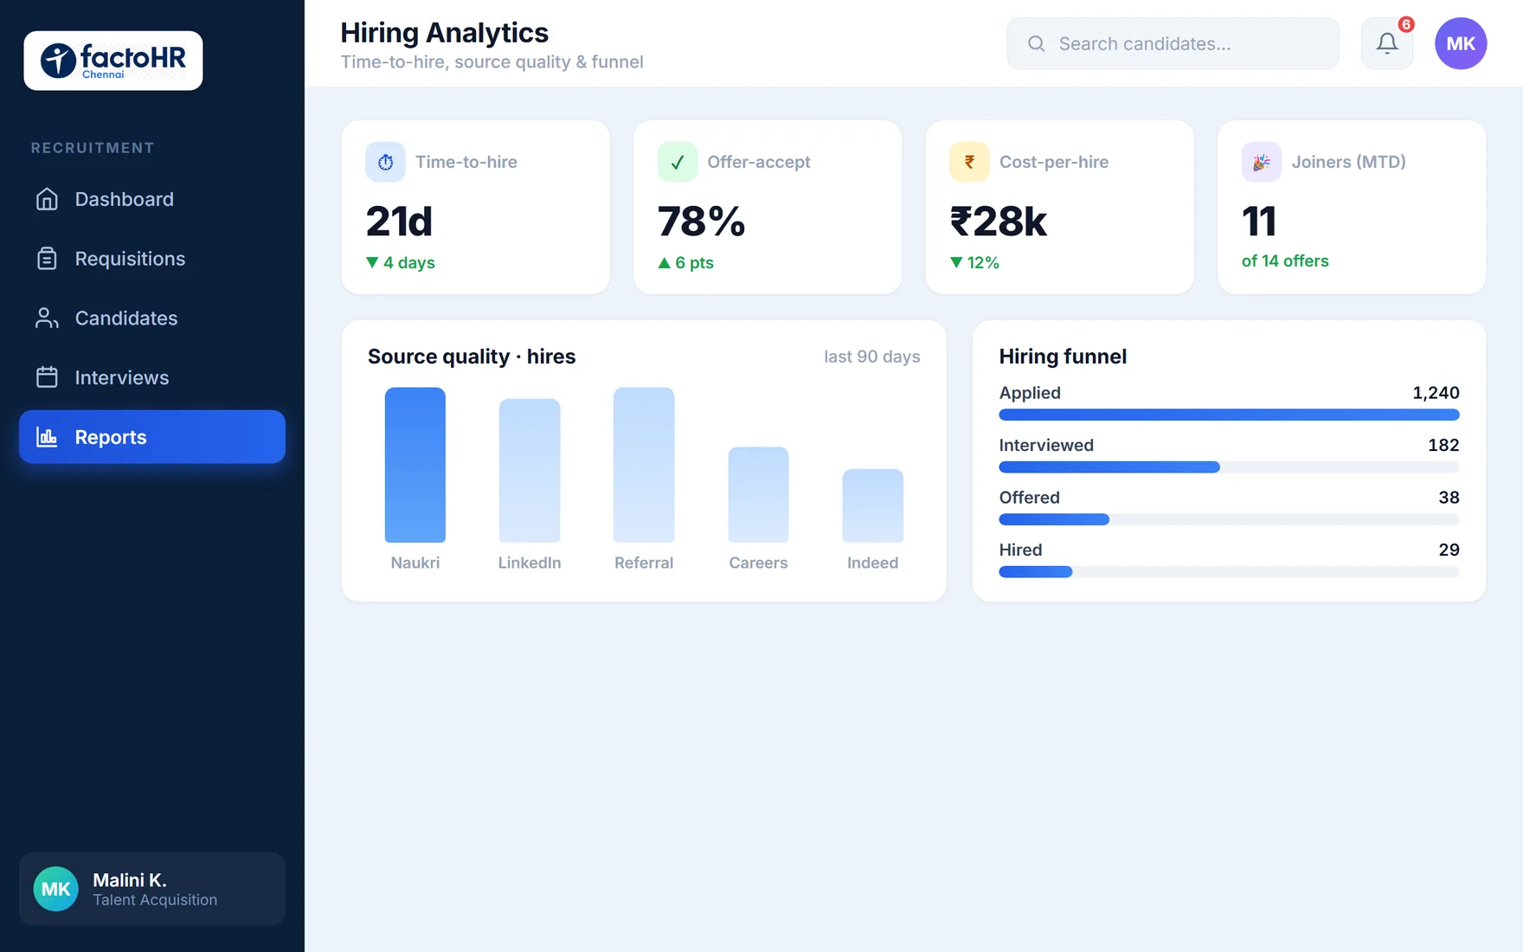Click the Applied count 1,240

pyautogui.click(x=1436, y=393)
